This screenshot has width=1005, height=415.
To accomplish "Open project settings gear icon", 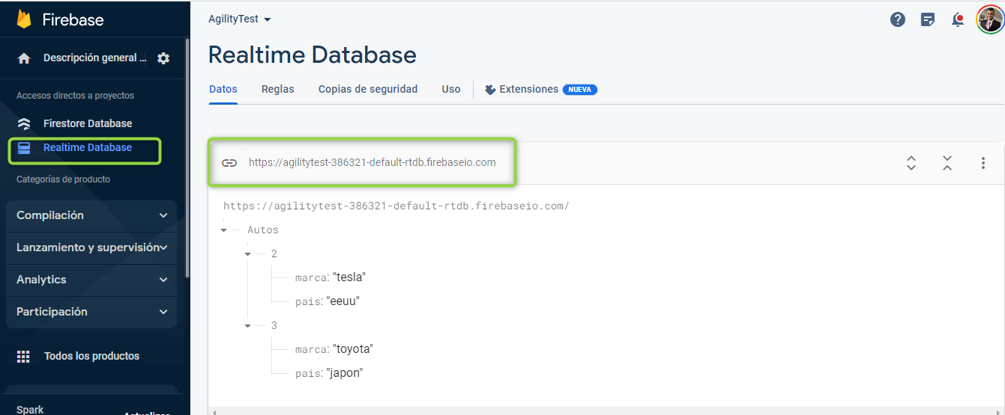I will (163, 58).
